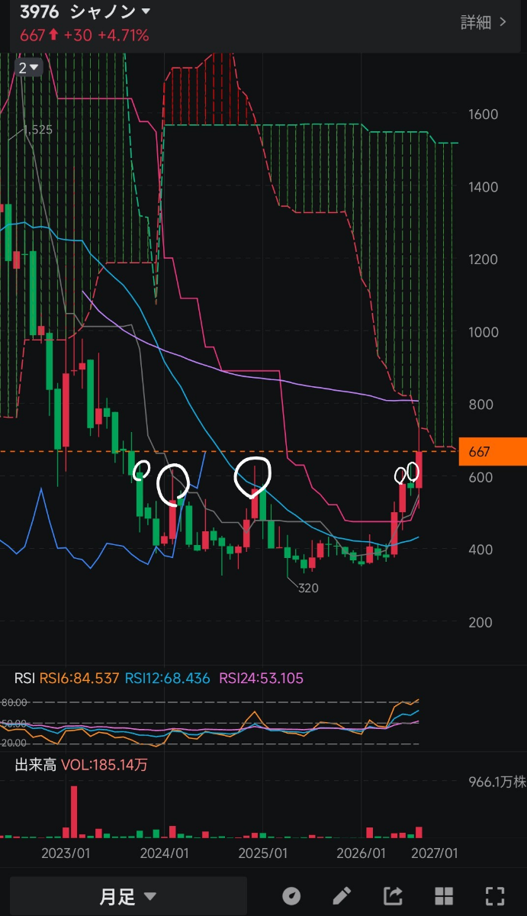Tap the 出来高 volume label

[x=35, y=765]
